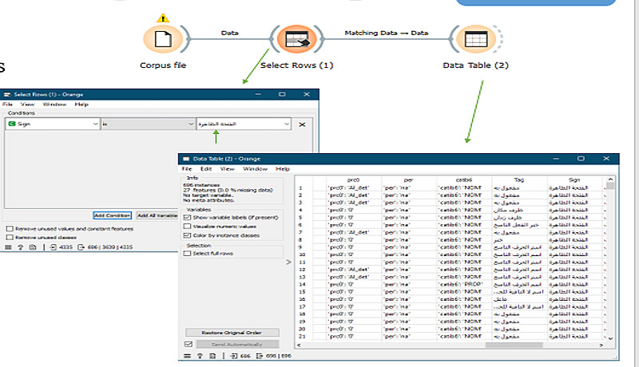The width and height of the screenshot is (639, 367).
Task: Toggle 'Remove unused classes' checkbox
Action: coord(10,237)
